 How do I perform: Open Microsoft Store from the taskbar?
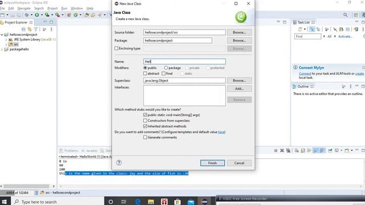pyautogui.click(x=177, y=202)
